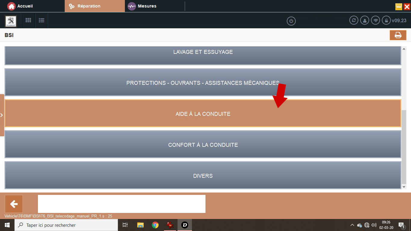Screen dimensions: 411x231
Task: Open the Windows Start menu
Action: coord(7,225)
